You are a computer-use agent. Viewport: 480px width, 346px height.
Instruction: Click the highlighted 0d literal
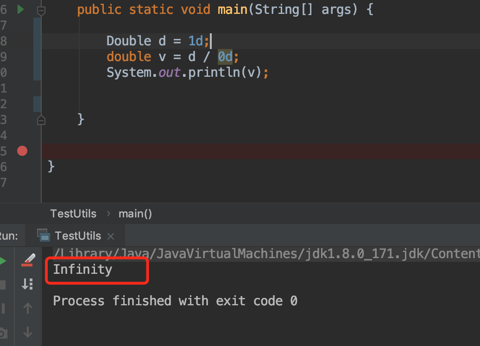click(x=225, y=57)
